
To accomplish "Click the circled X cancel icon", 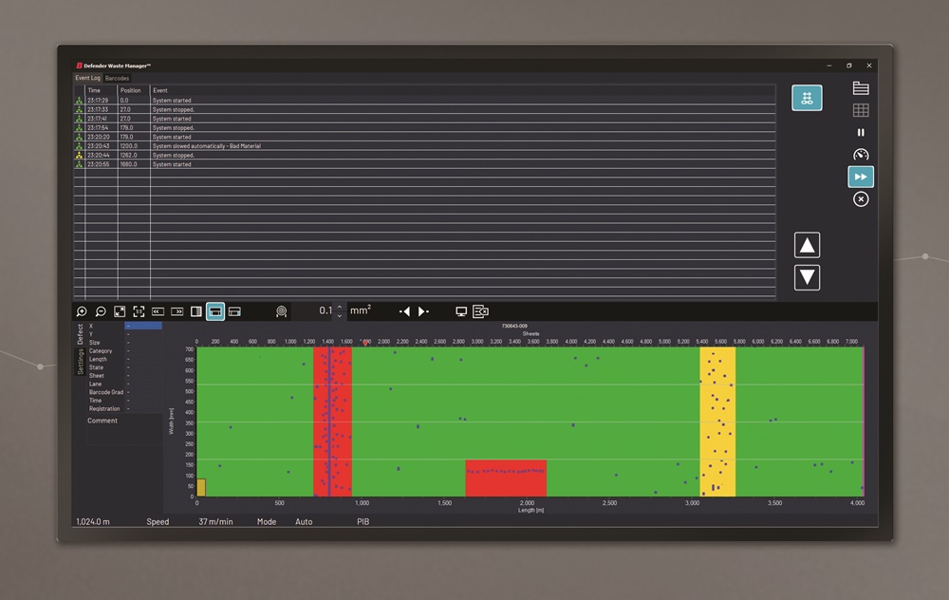I will (x=861, y=199).
